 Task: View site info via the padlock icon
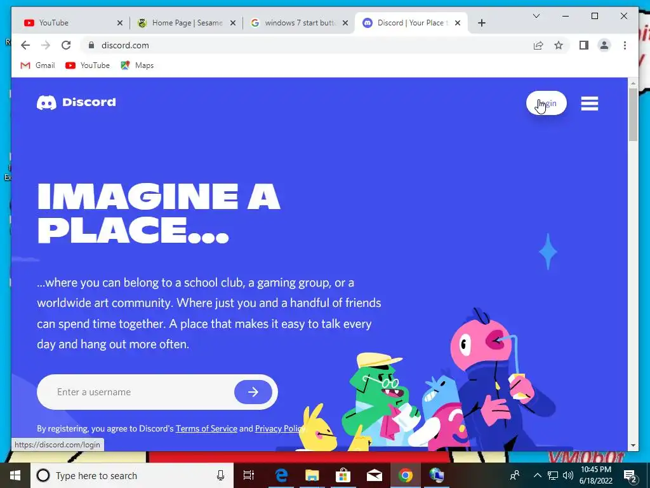pos(91,45)
